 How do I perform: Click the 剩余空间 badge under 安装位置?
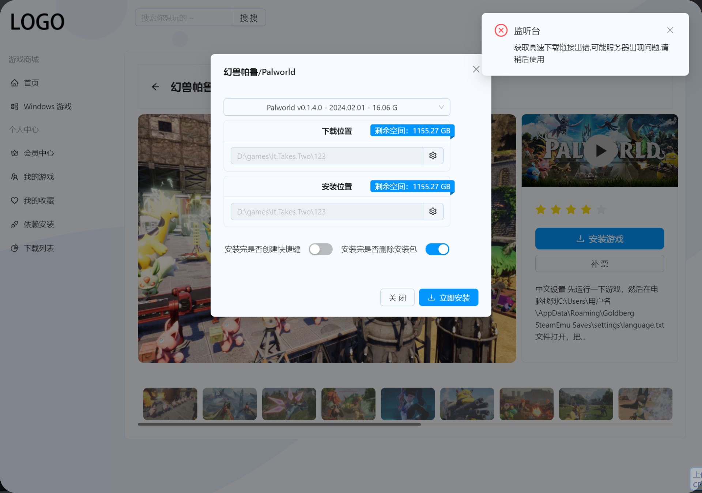[412, 186]
